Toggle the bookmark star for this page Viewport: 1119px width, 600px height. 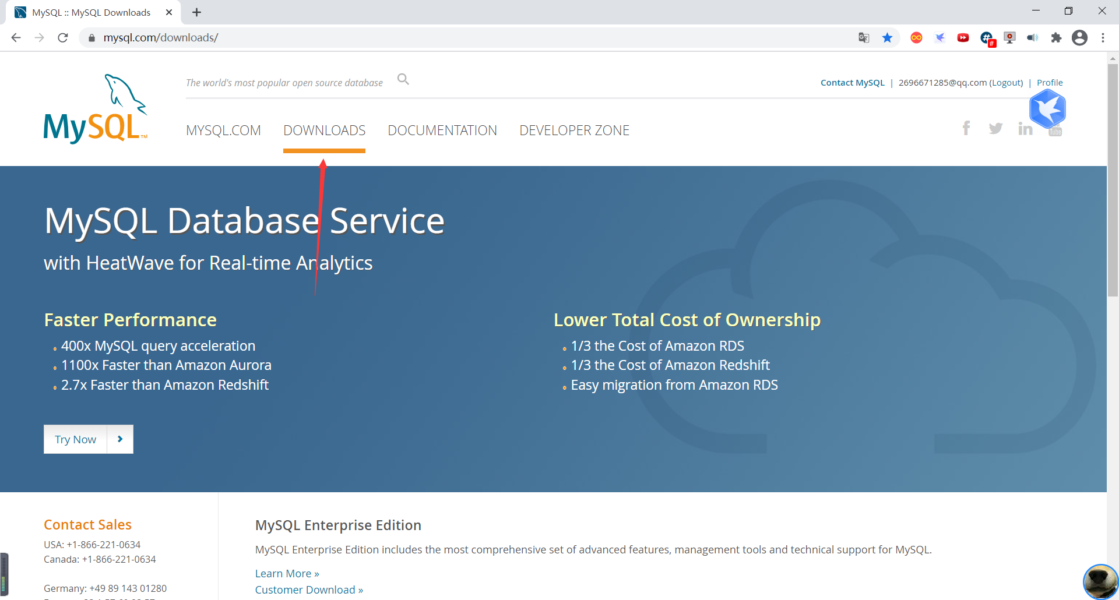pos(887,38)
